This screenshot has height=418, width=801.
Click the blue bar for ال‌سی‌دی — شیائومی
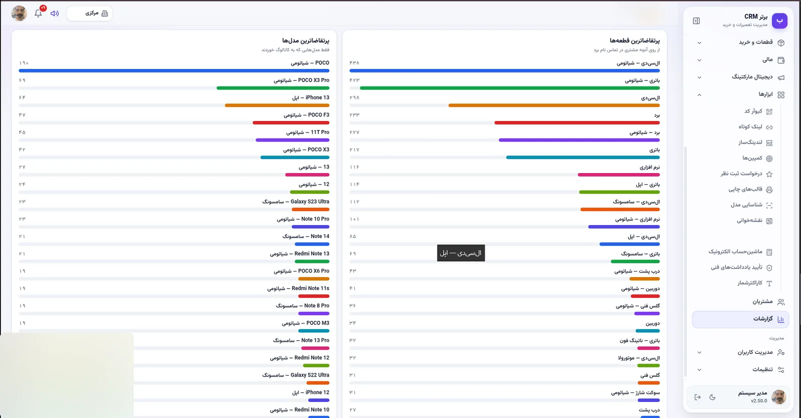[x=505, y=70]
